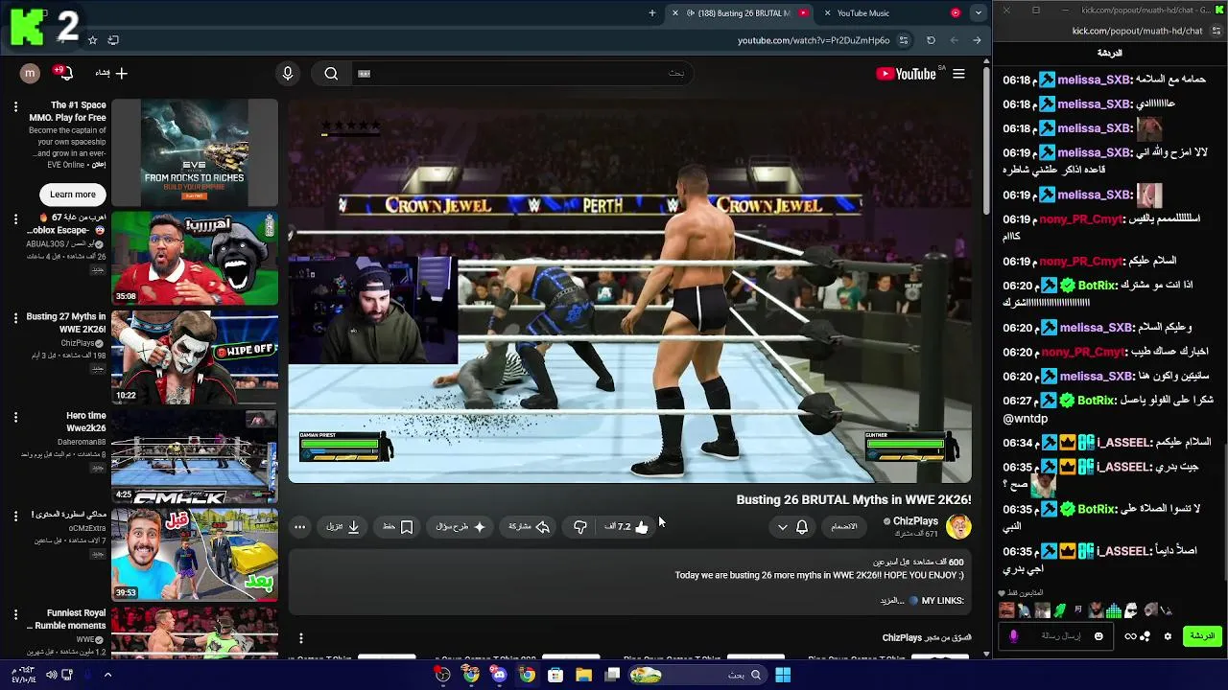Select the green equalizer emote in Kick chat
Viewport: 1228px width, 690px height.
pyautogui.click(x=1114, y=610)
